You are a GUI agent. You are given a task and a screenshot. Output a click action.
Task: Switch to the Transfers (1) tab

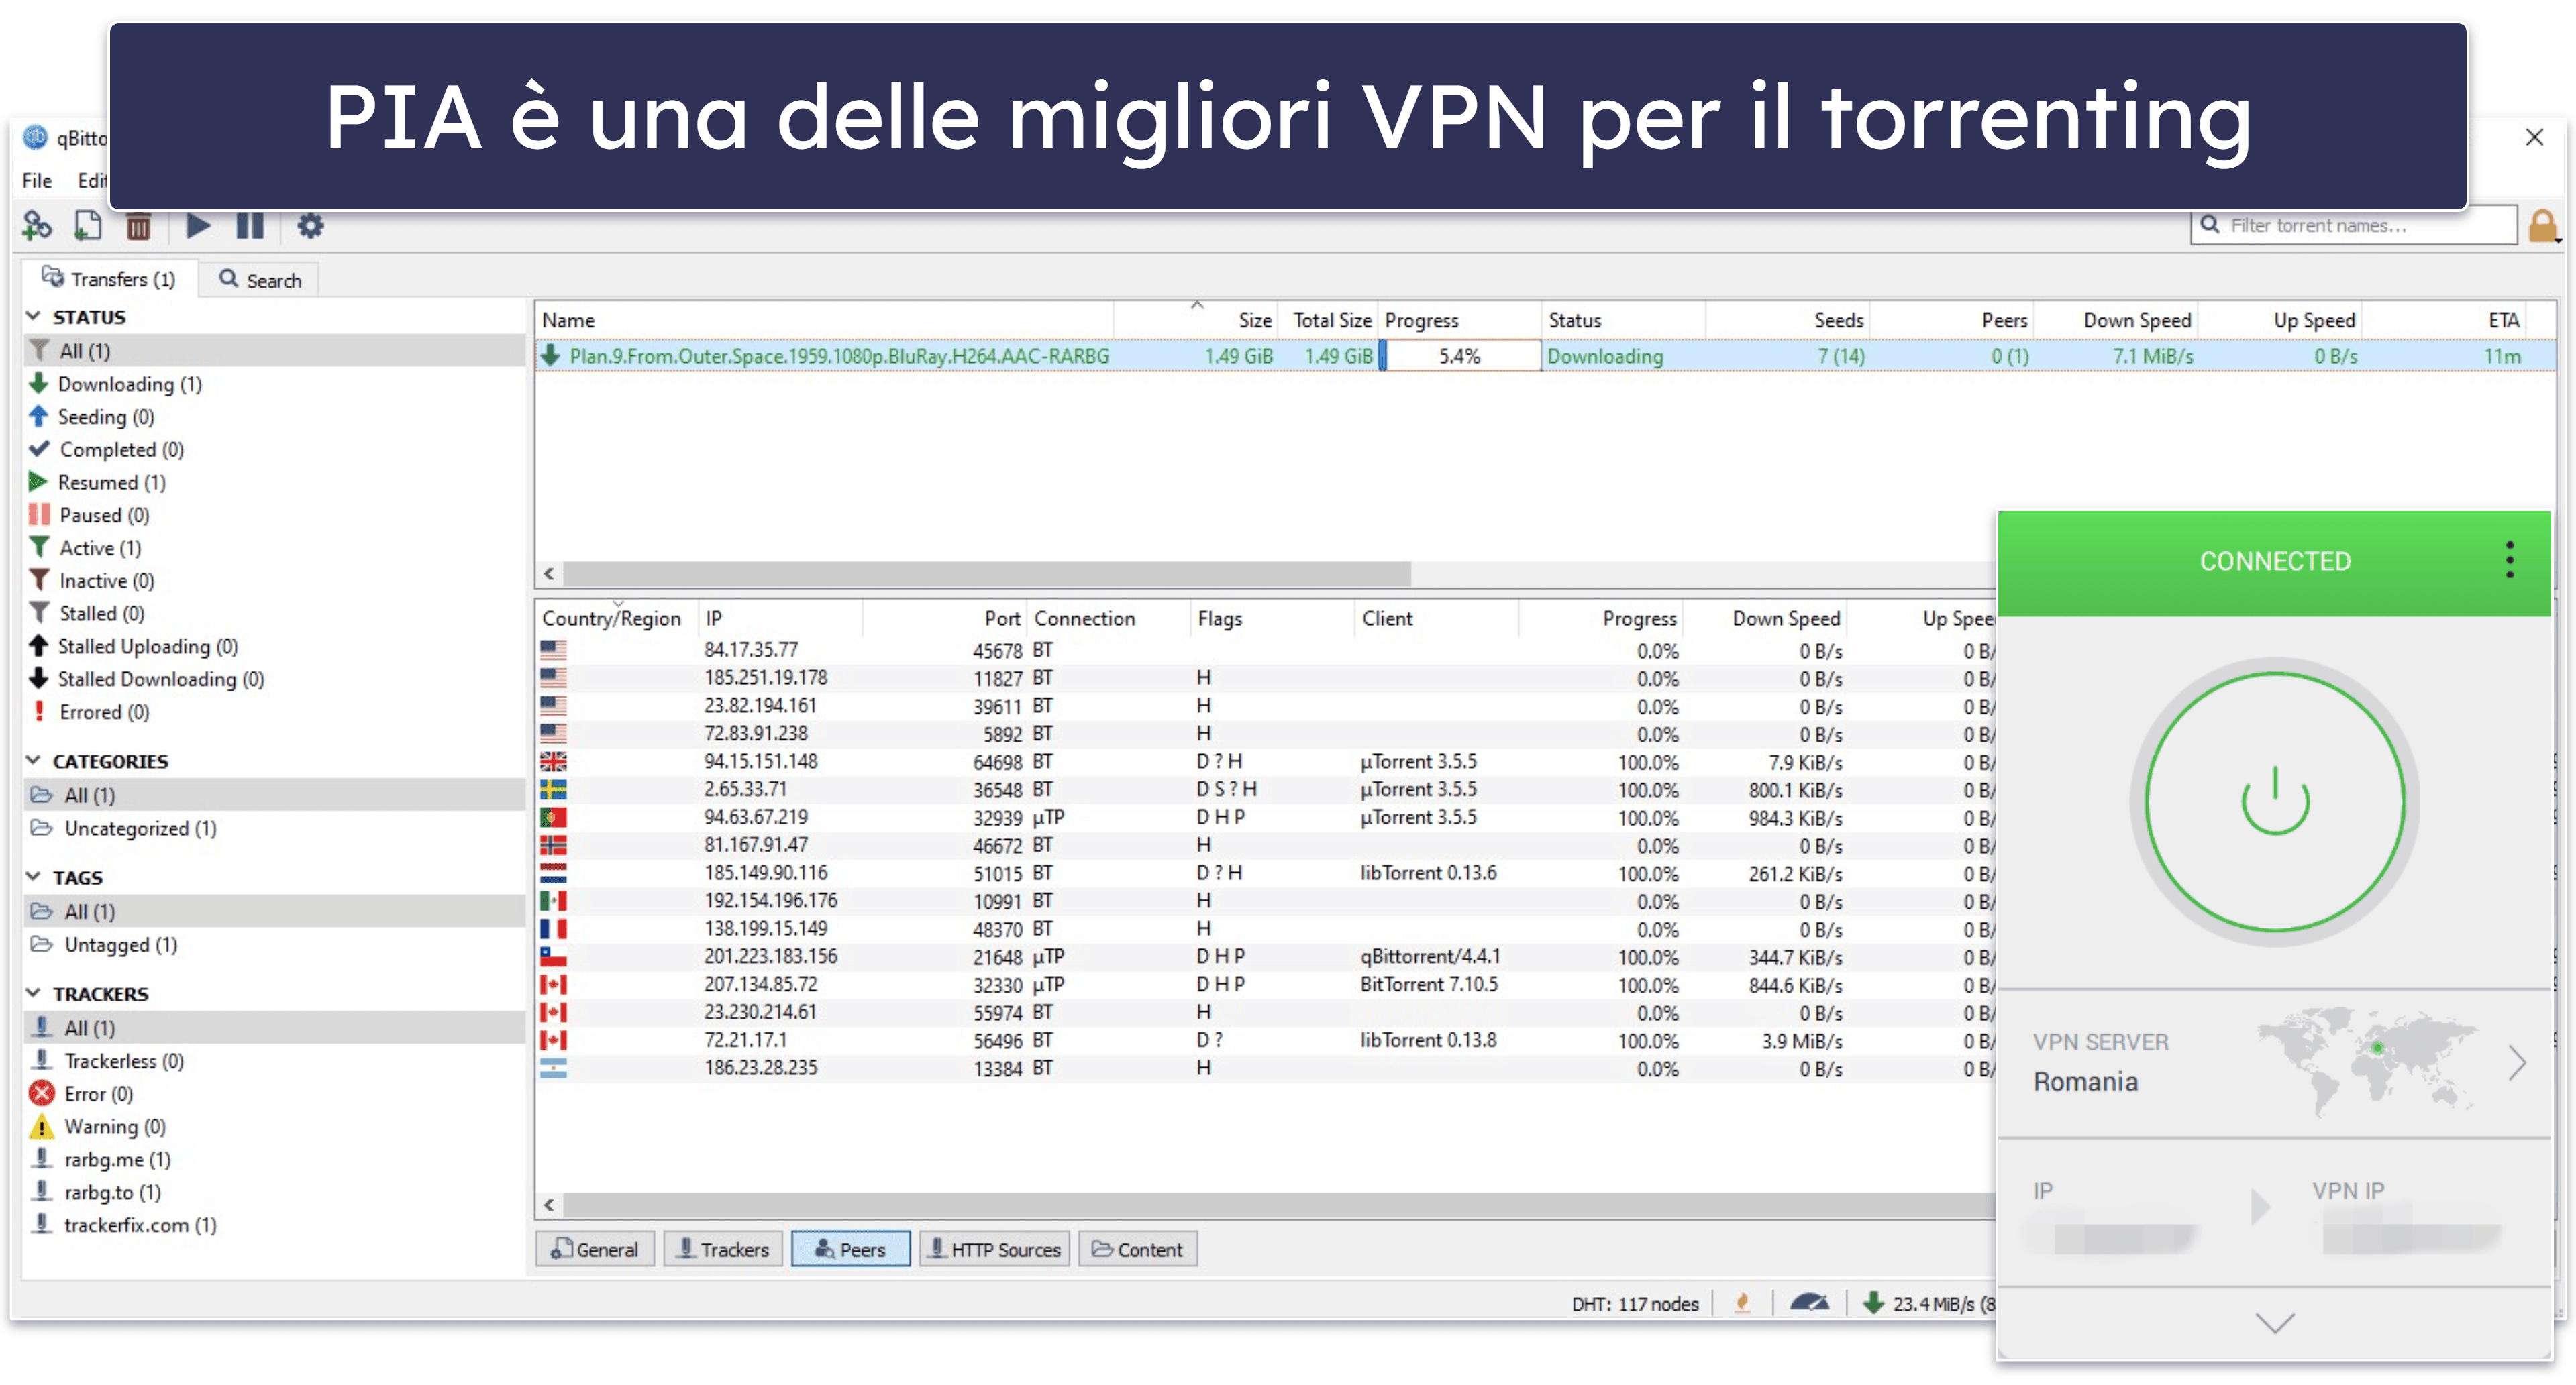(x=109, y=279)
